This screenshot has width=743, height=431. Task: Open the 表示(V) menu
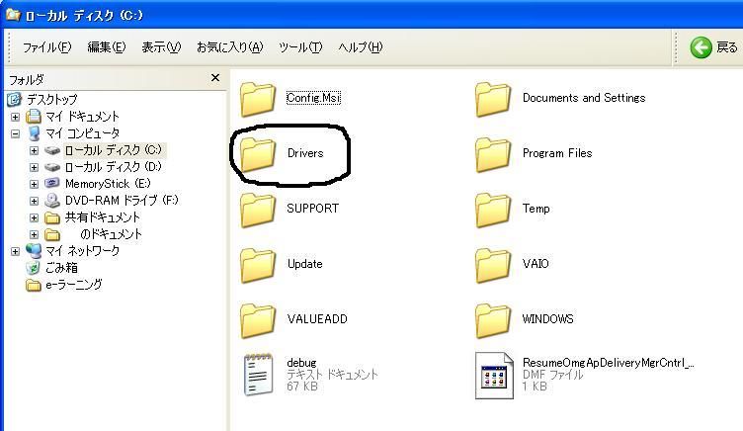coord(161,47)
